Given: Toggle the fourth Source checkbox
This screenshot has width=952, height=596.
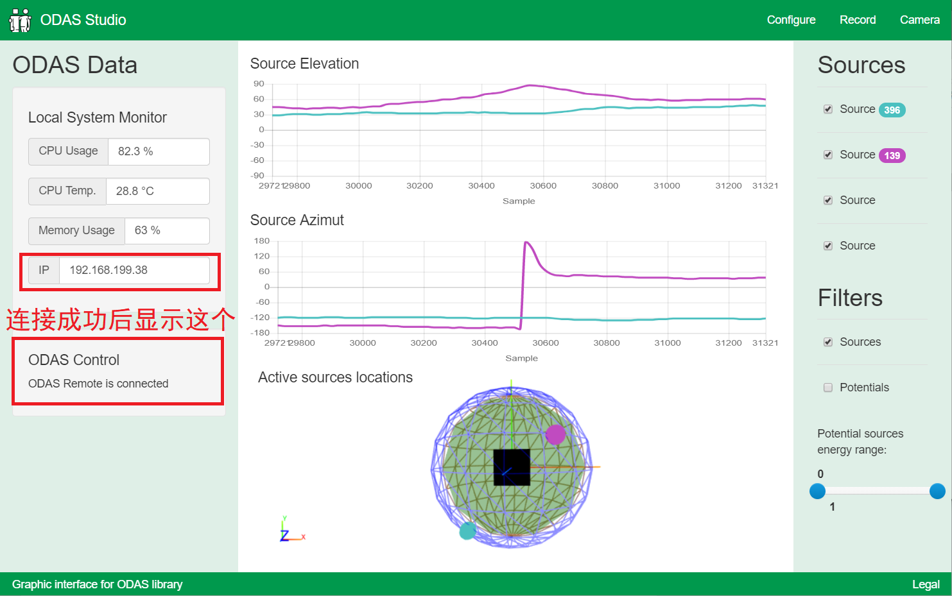Looking at the screenshot, I should point(828,245).
